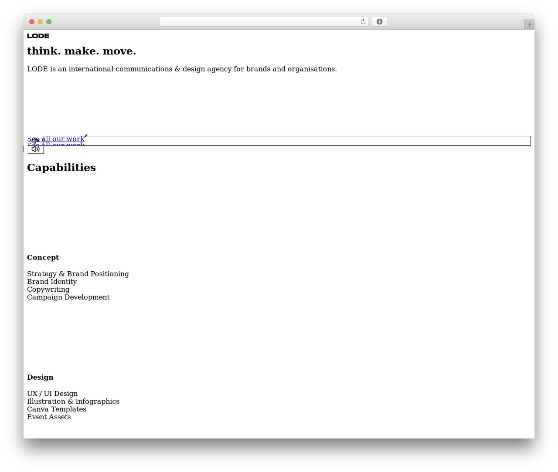
Task: Click "Illustration & Infographics" text
Action: (73, 401)
